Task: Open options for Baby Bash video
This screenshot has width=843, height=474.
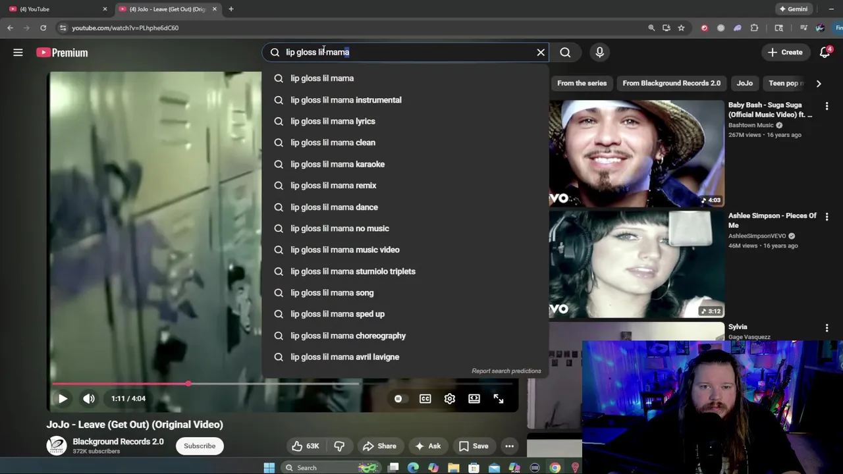Action: point(827,106)
